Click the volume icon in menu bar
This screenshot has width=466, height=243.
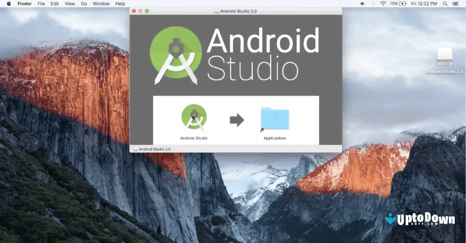(362, 3)
